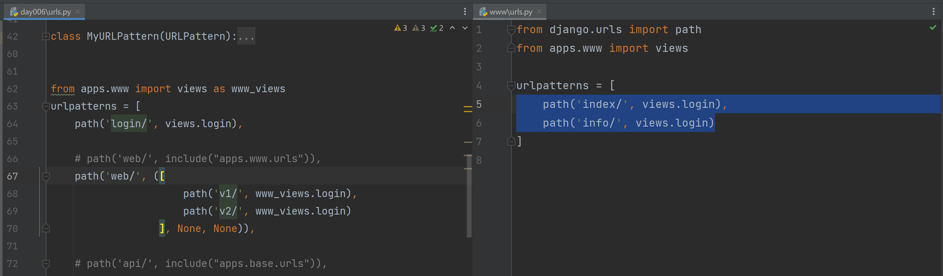Click 'v1/' string in path call

(x=228, y=193)
